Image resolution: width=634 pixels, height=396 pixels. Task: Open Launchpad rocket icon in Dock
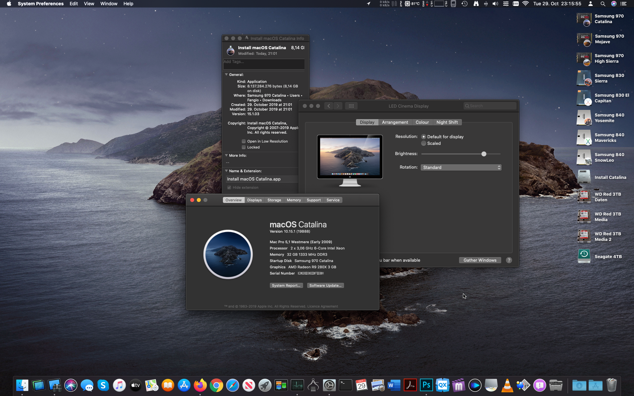click(x=265, y=385)
